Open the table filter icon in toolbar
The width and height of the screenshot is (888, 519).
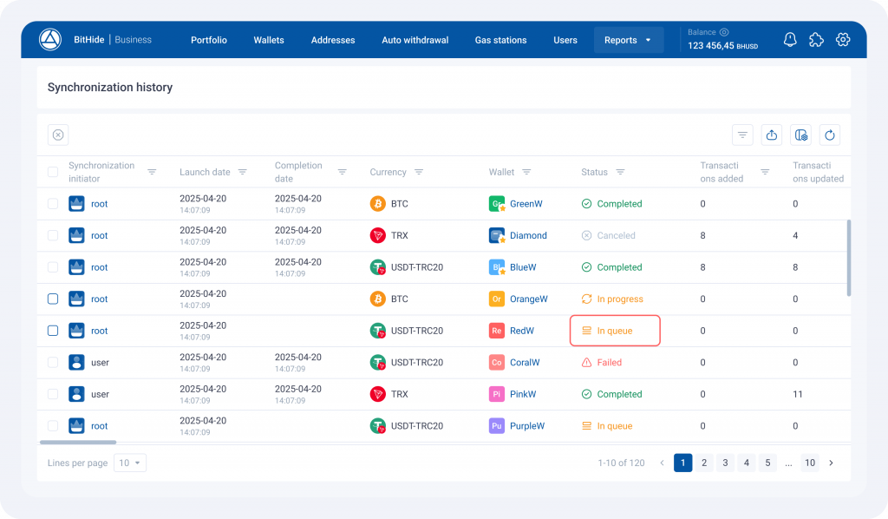[742, 135]
